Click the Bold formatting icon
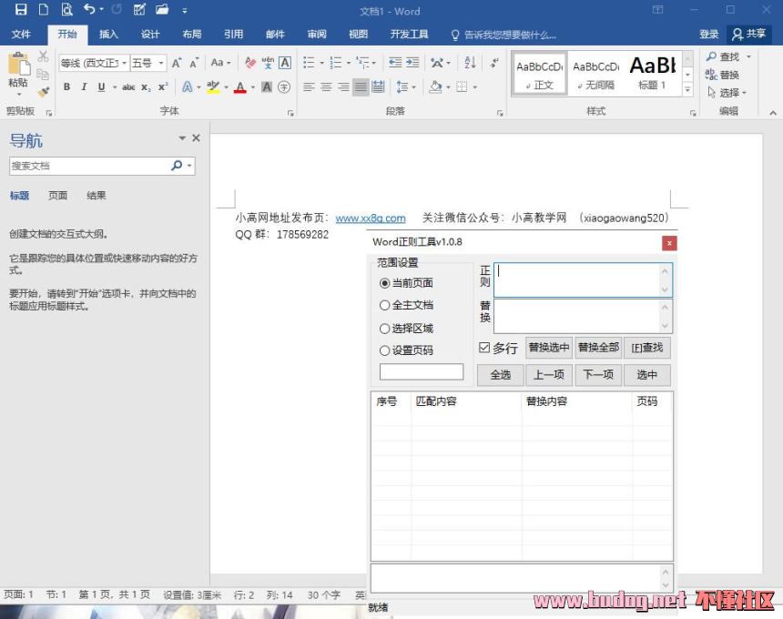Image resolution: width=783 pixels, height=619 pixels. 66,87
